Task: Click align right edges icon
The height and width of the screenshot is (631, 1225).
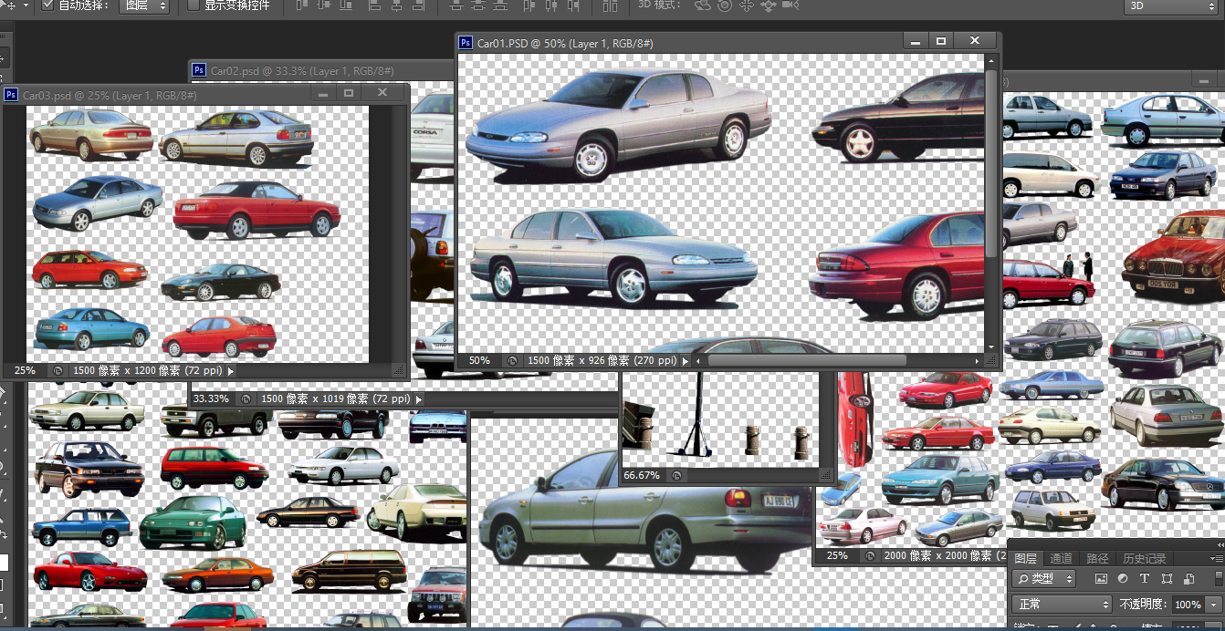Action: [x=419, y=5]
